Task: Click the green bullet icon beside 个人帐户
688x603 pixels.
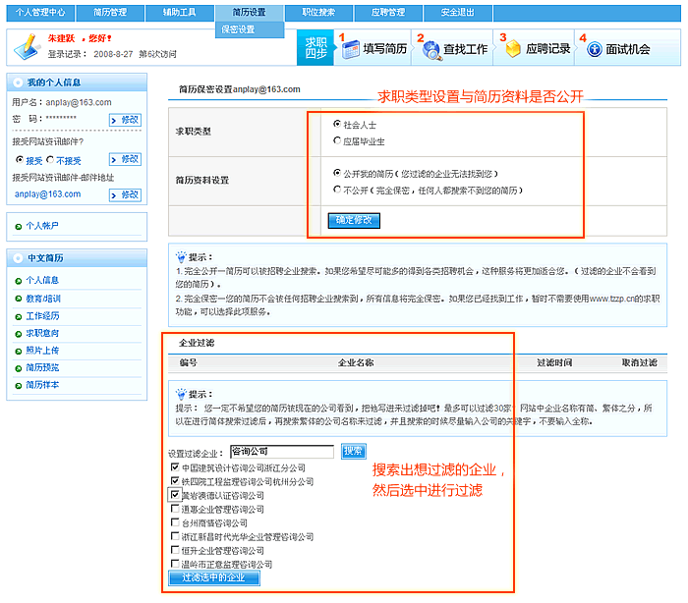Action: coord(18,227)
